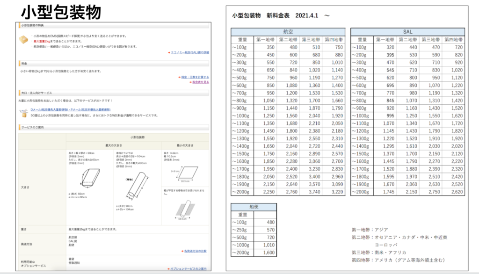Click 第三地帯 column header in SAL table
479x274 pixels.
[x=431, y=40]
